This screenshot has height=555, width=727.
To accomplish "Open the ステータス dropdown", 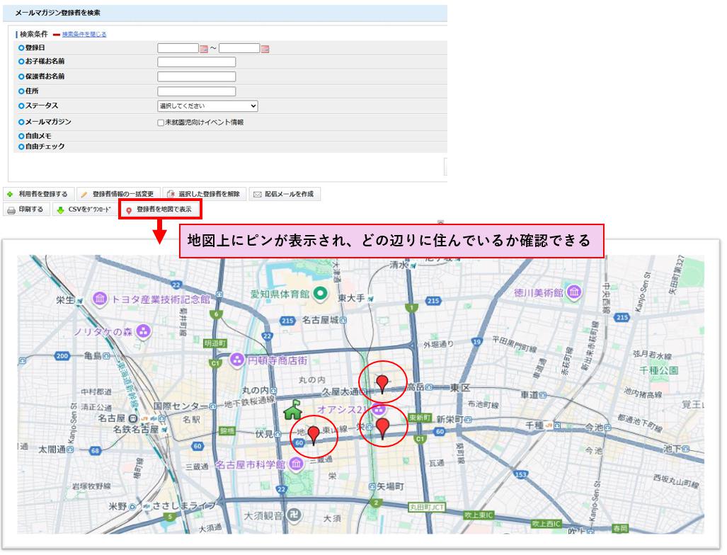I will pyautogui.click(x=207, y=106).
